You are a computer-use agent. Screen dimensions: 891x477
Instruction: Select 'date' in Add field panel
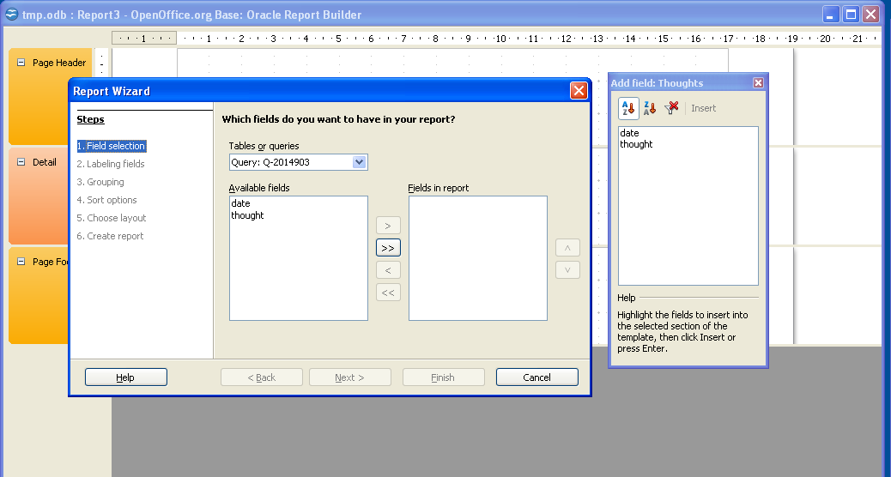point(629,133)
